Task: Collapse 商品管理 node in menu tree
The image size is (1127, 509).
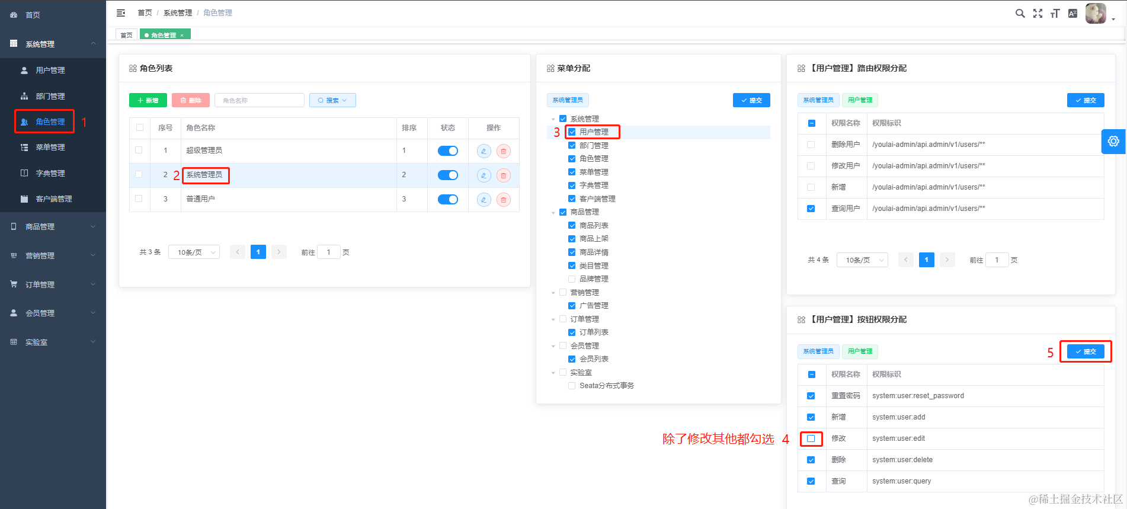Action: coord(553,212)
